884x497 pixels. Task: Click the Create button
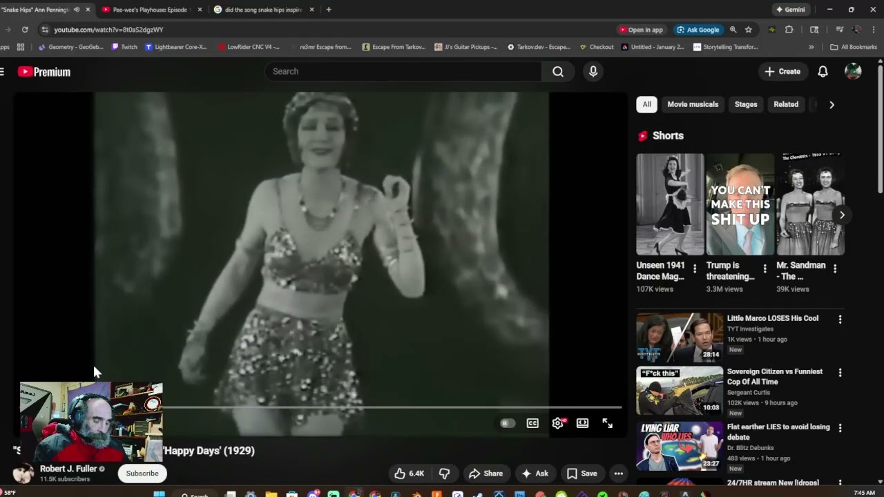pos(782,72)
